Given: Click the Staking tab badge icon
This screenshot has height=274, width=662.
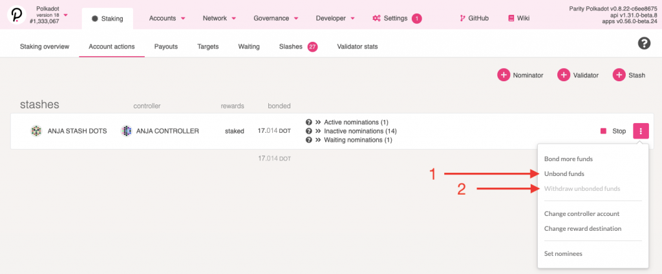Looking at the screenshot, I should click(x=95, y=19).
